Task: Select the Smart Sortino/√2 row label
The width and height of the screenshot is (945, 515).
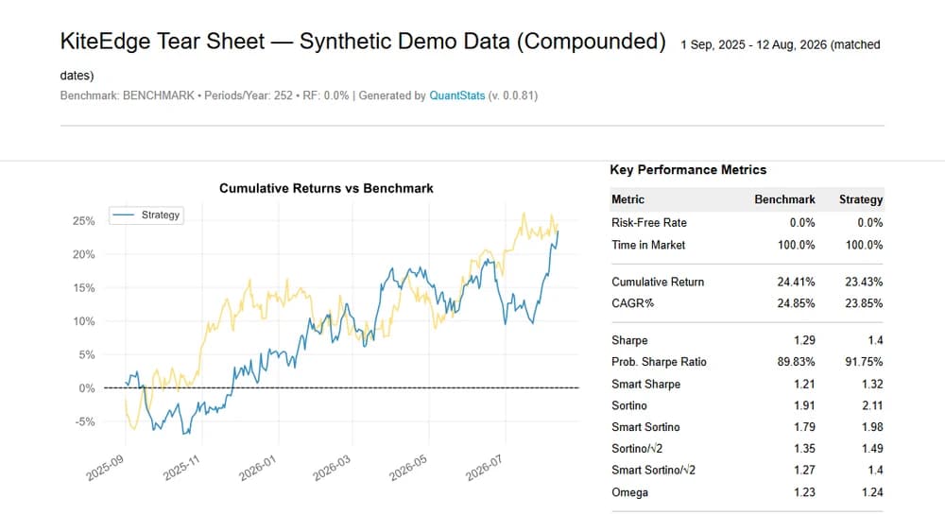Action: (x=653, y=470)
